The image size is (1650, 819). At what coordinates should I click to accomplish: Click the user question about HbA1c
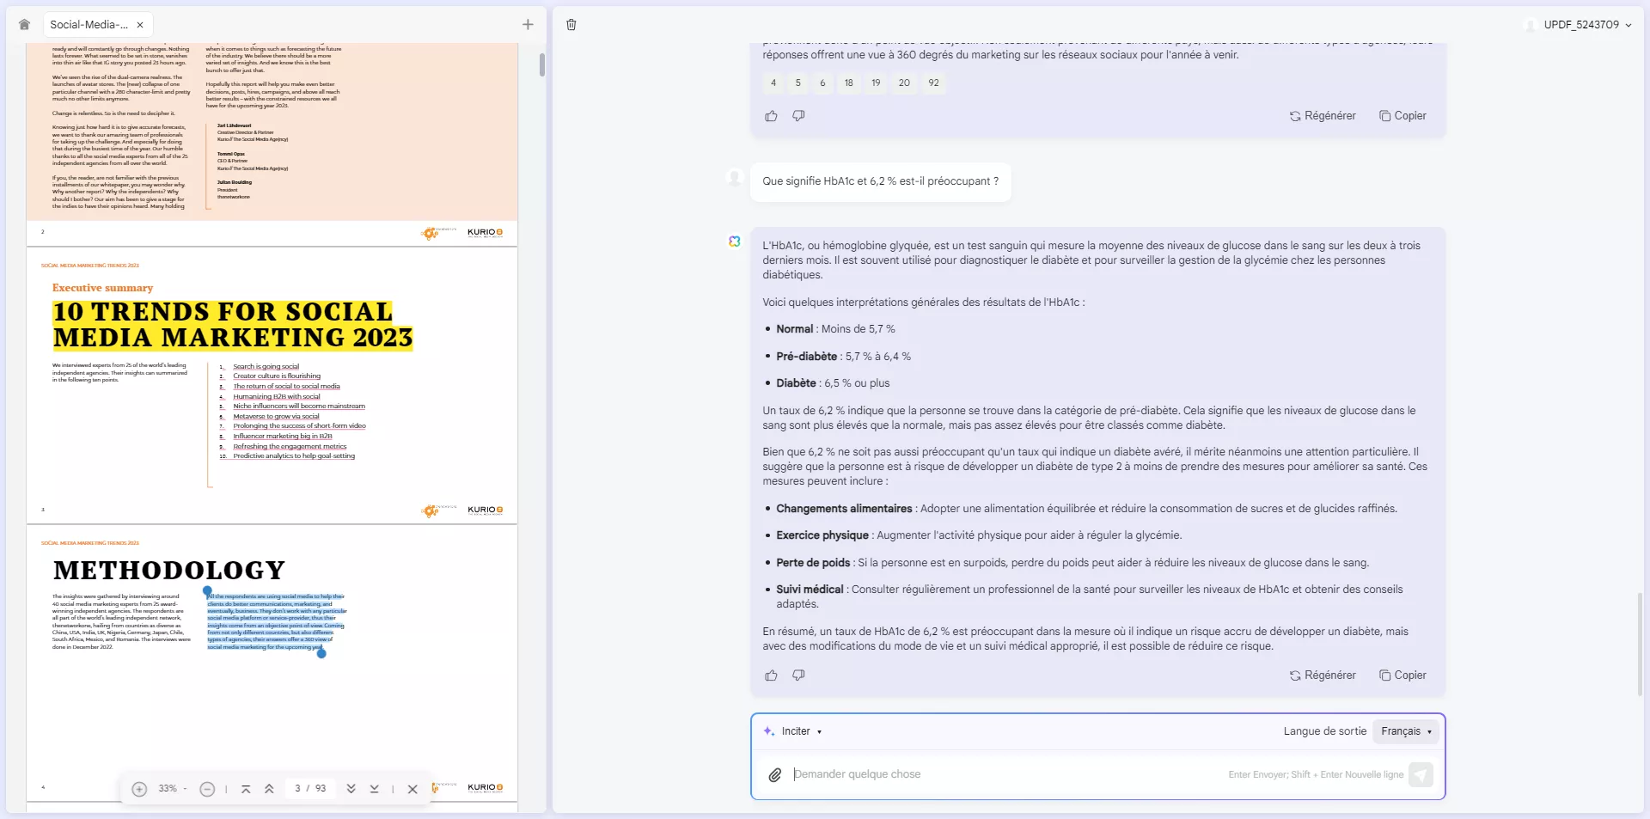[x=880, y=181]
